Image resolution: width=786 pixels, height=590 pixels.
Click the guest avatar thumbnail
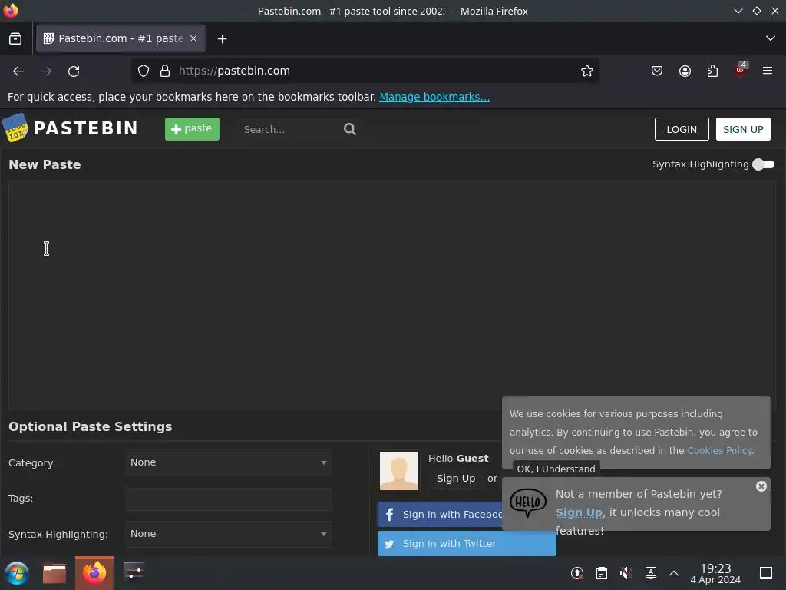point(399,471)
